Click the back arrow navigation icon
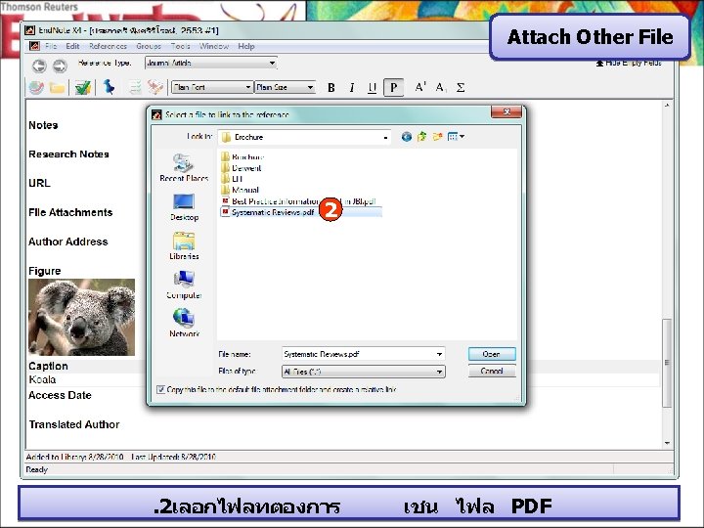This screenshot has width=704, height=528. pyautogui.click(x=39, y=66)
